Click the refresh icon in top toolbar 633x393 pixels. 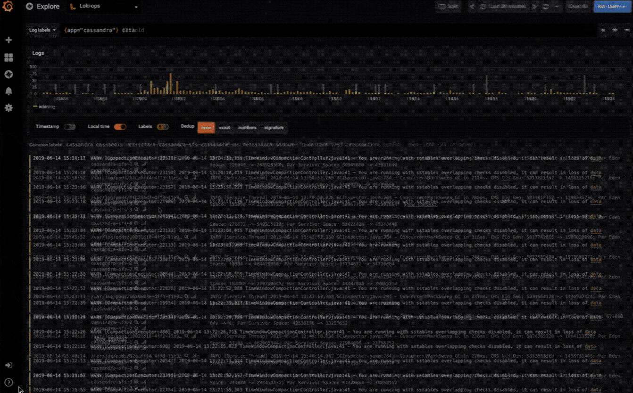pos(546,7)
